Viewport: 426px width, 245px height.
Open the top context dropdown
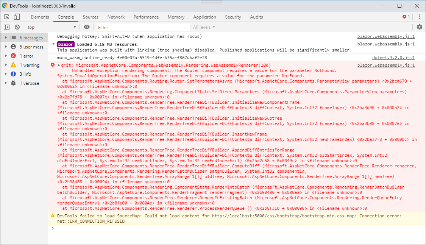click(51, 27)
